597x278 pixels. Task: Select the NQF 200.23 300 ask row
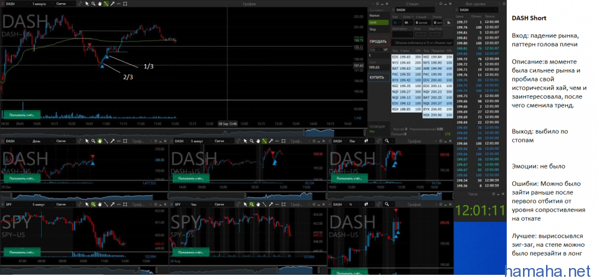438,91
